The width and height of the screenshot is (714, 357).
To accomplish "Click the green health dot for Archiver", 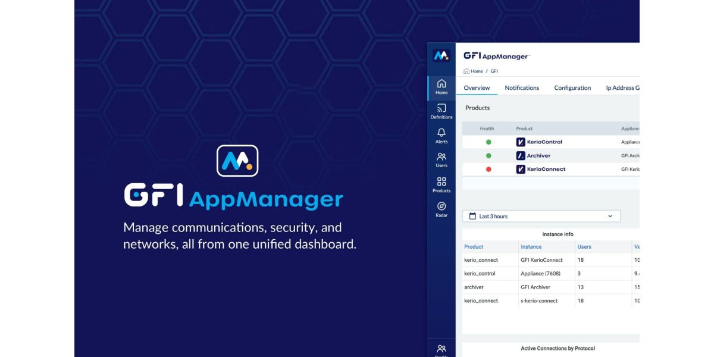I will coord(488,156).
